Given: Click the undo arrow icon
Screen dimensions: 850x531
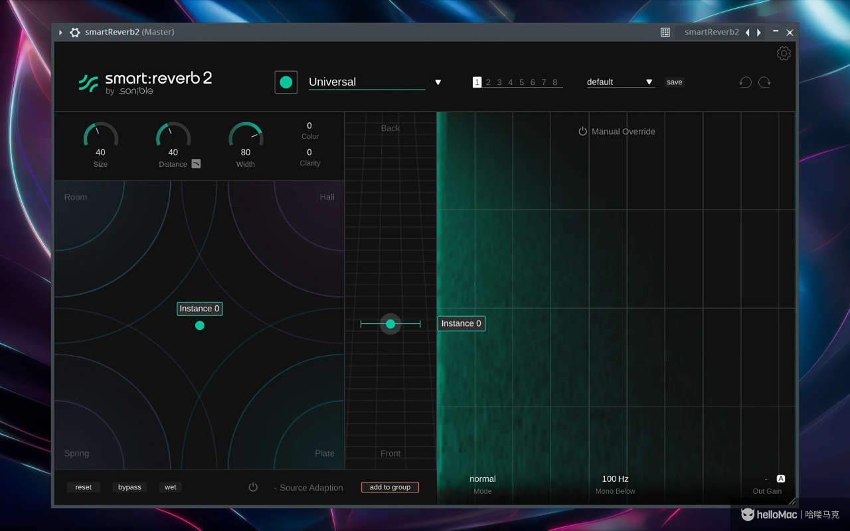Looking at the screenshot, I should [x=746, y=82].
